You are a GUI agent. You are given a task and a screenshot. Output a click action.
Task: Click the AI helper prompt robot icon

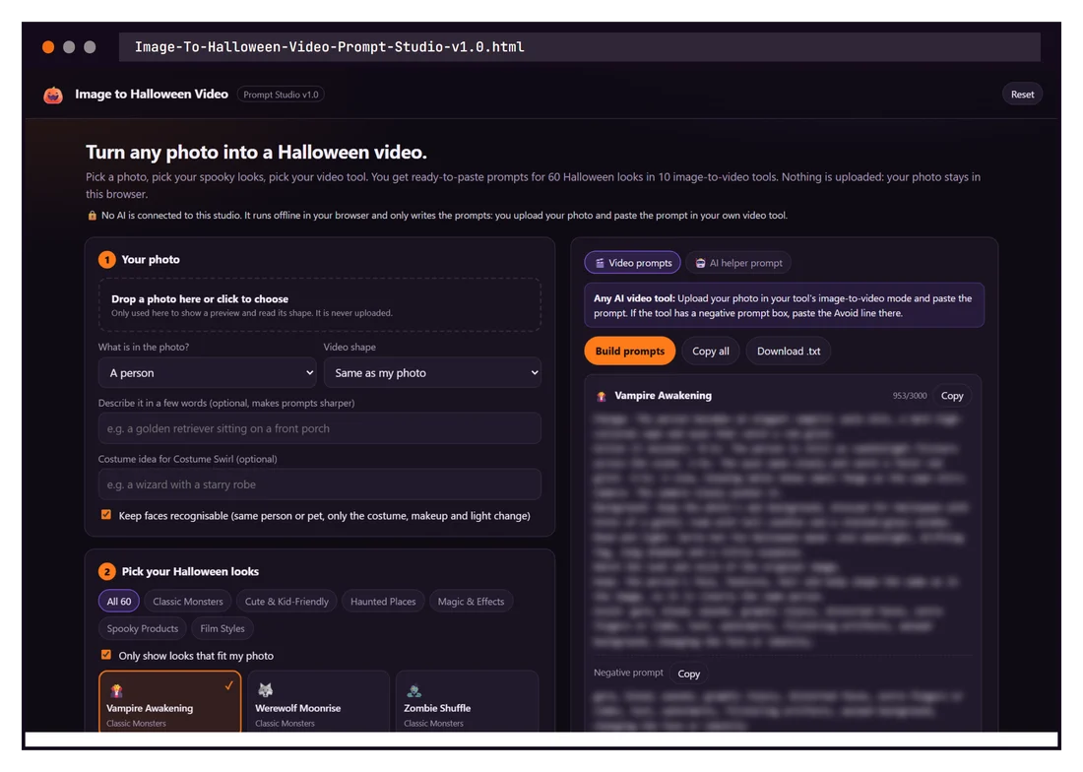(x=700, y=263)
